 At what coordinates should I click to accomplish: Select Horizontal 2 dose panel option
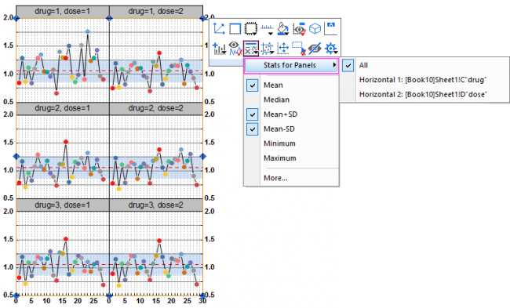(x=422, y=94)
